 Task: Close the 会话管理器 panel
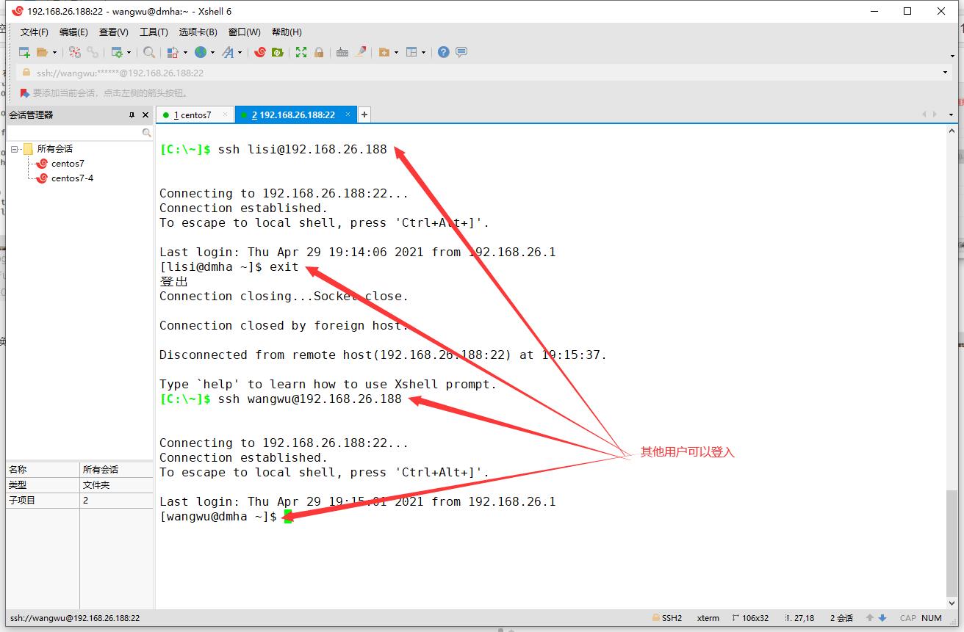point(145,115)
